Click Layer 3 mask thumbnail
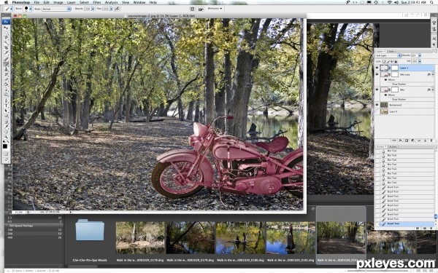The width and height of the screenshot is (438, 273). click(394, 68)
